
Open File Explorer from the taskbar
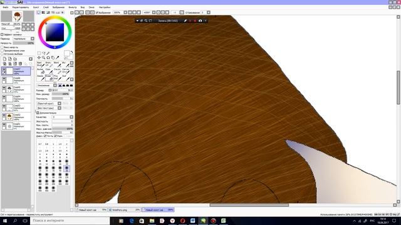152,221
